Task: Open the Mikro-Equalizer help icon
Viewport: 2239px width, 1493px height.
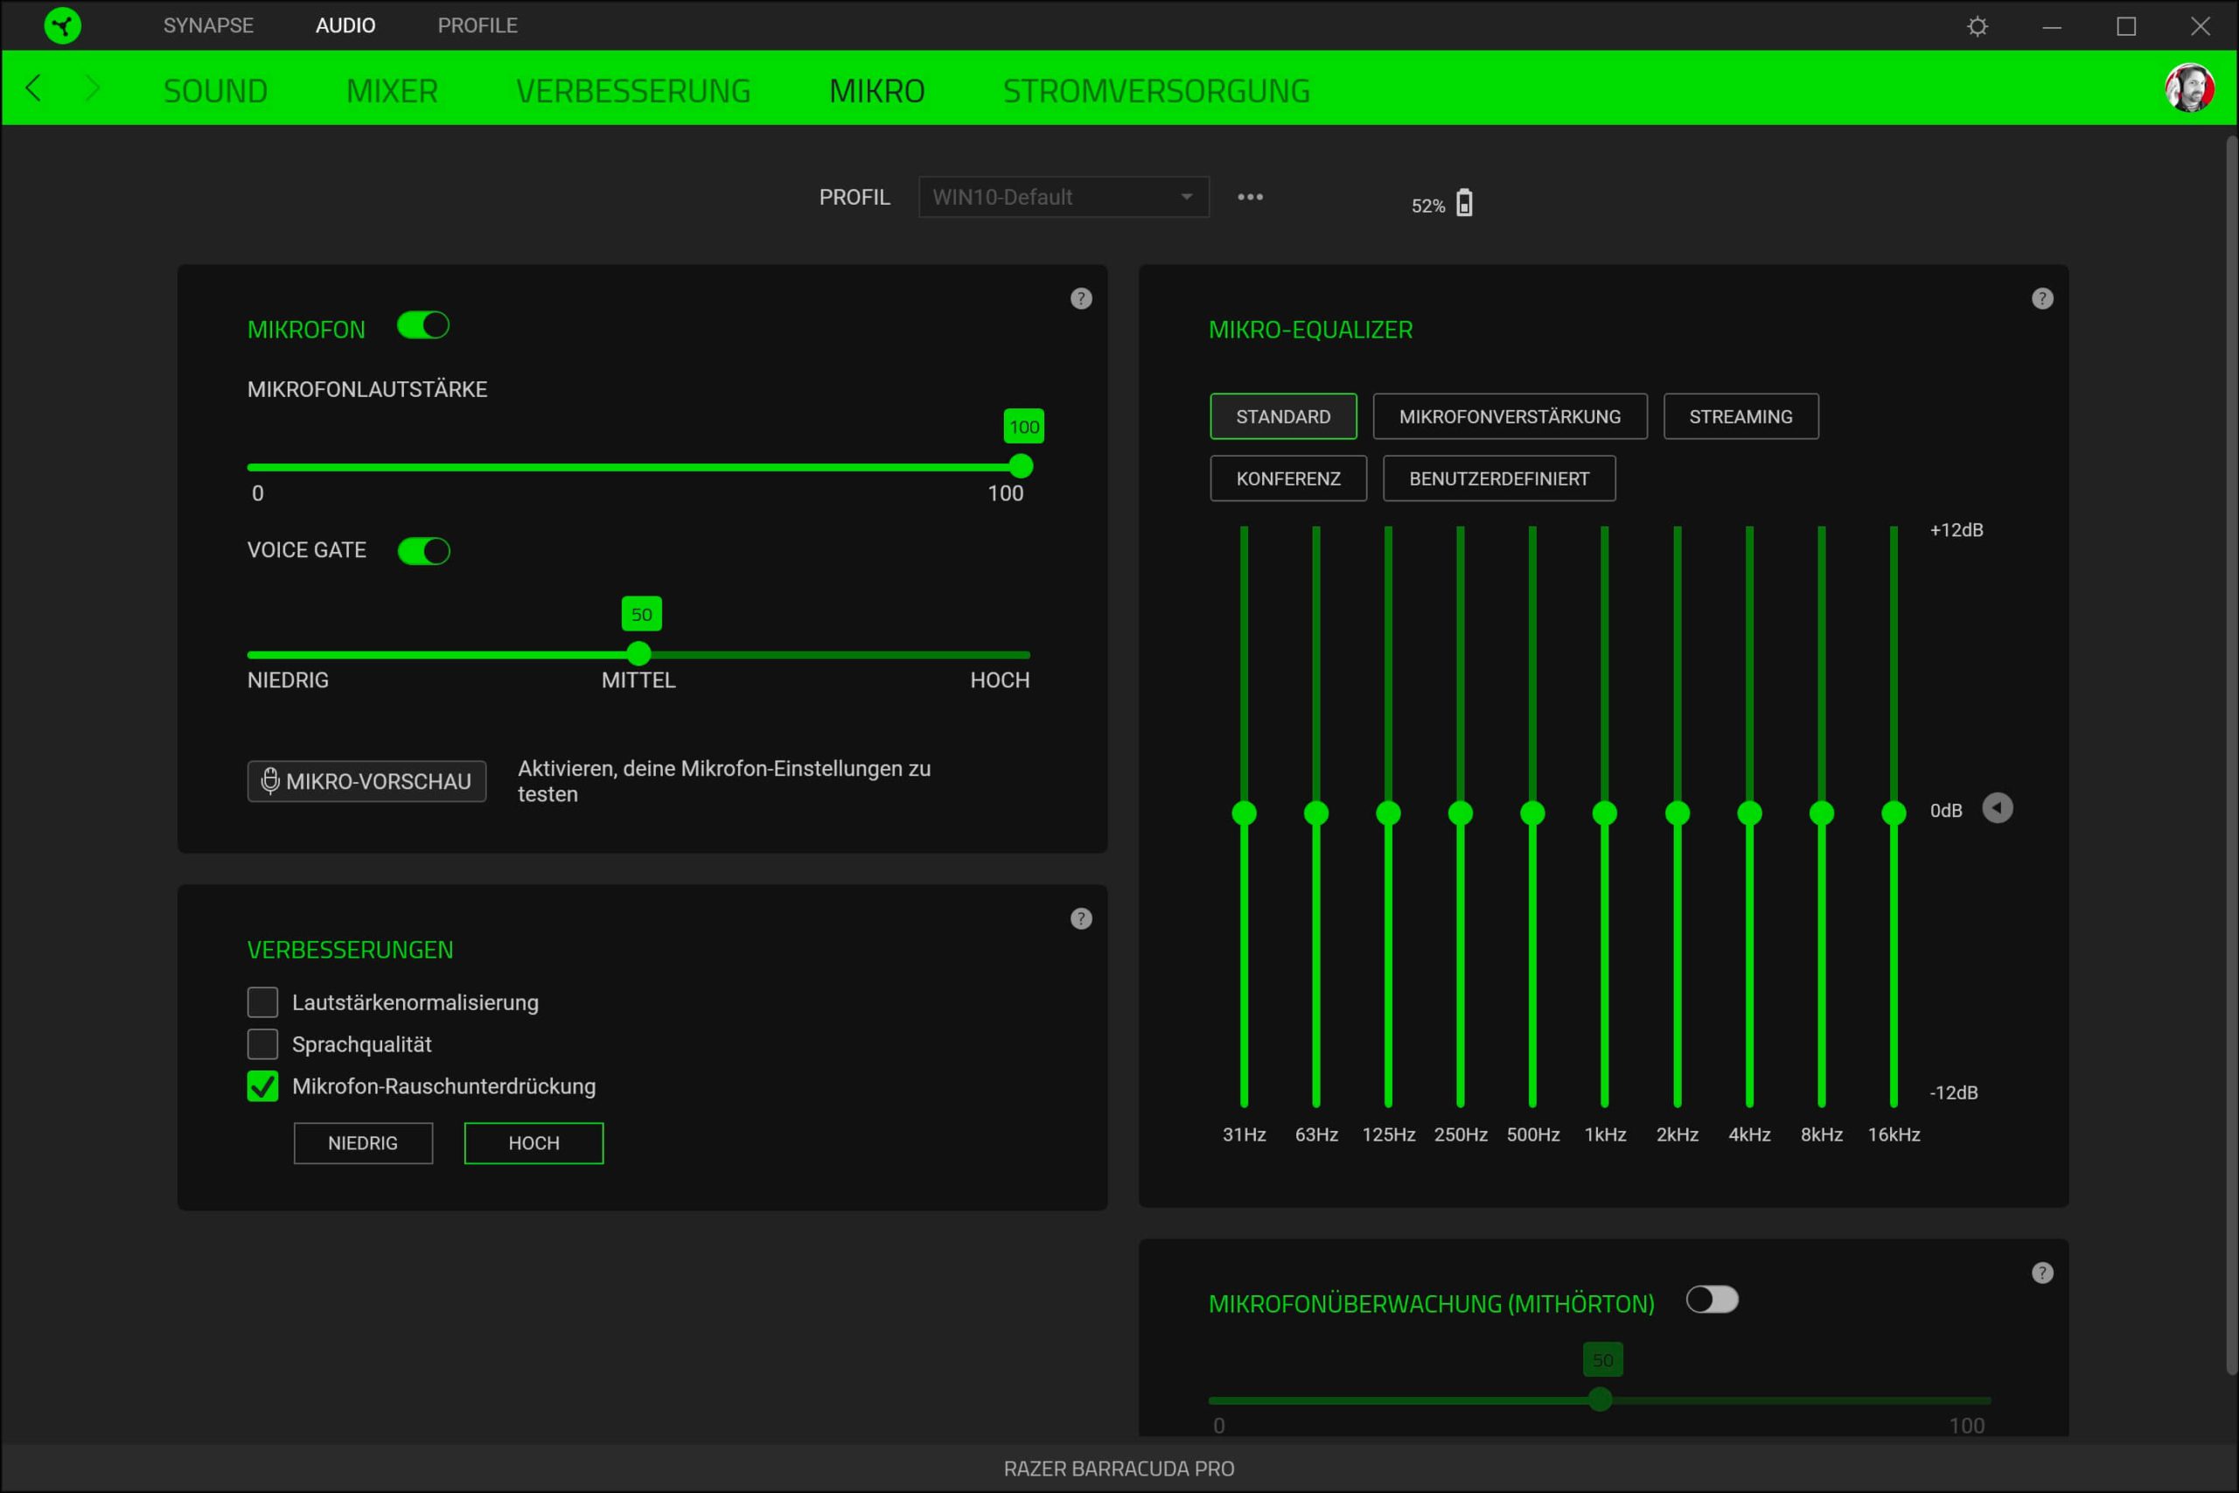Action: coord(2042,299)
